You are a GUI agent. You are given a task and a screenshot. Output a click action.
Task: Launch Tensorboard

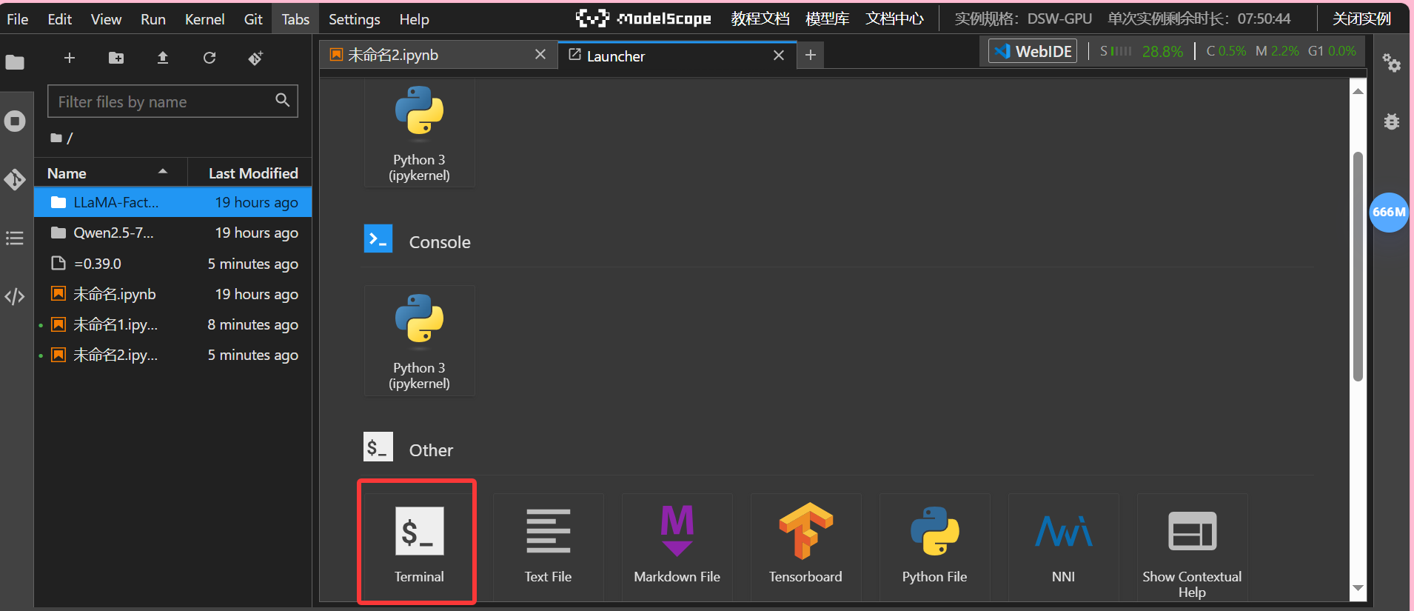[x=806, y=546]
